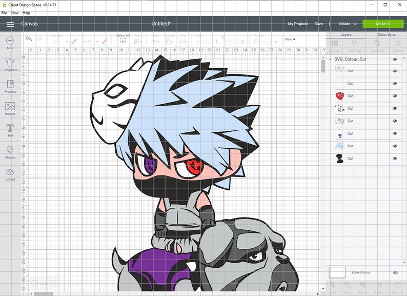The height and width of the screenshot is (296, 407).
Task: Click the canvas vertical scrollbar down arrow
Action: tap(323, 288)
